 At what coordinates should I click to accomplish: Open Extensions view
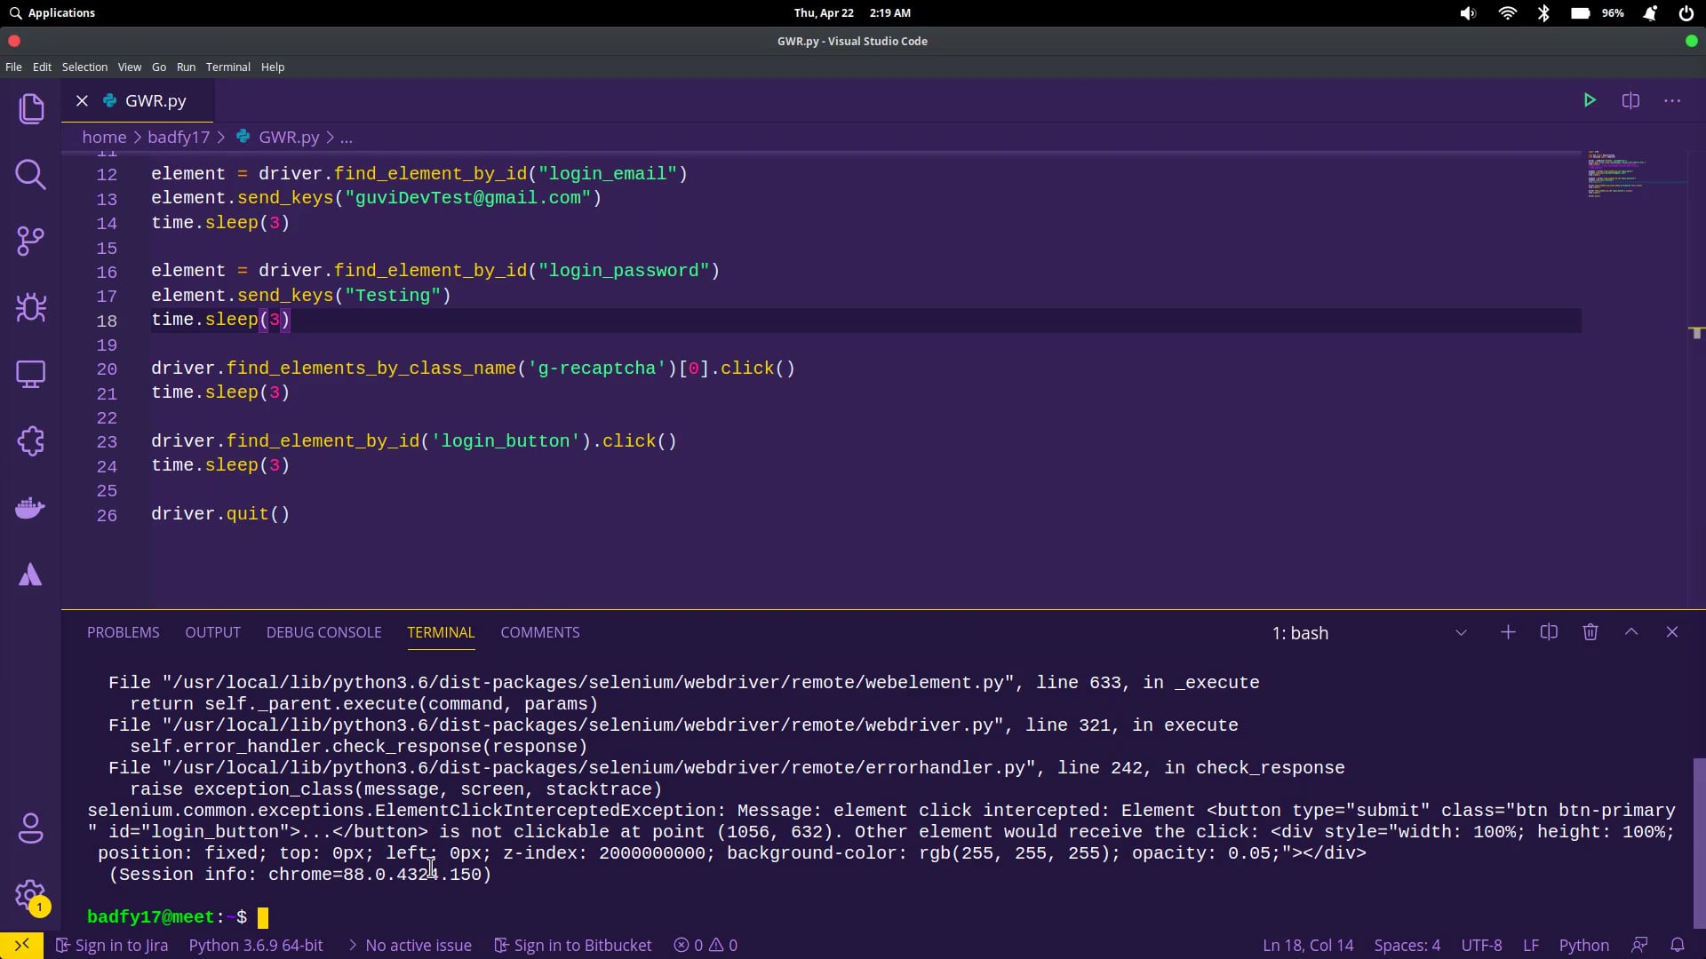(x=31, y=440)
